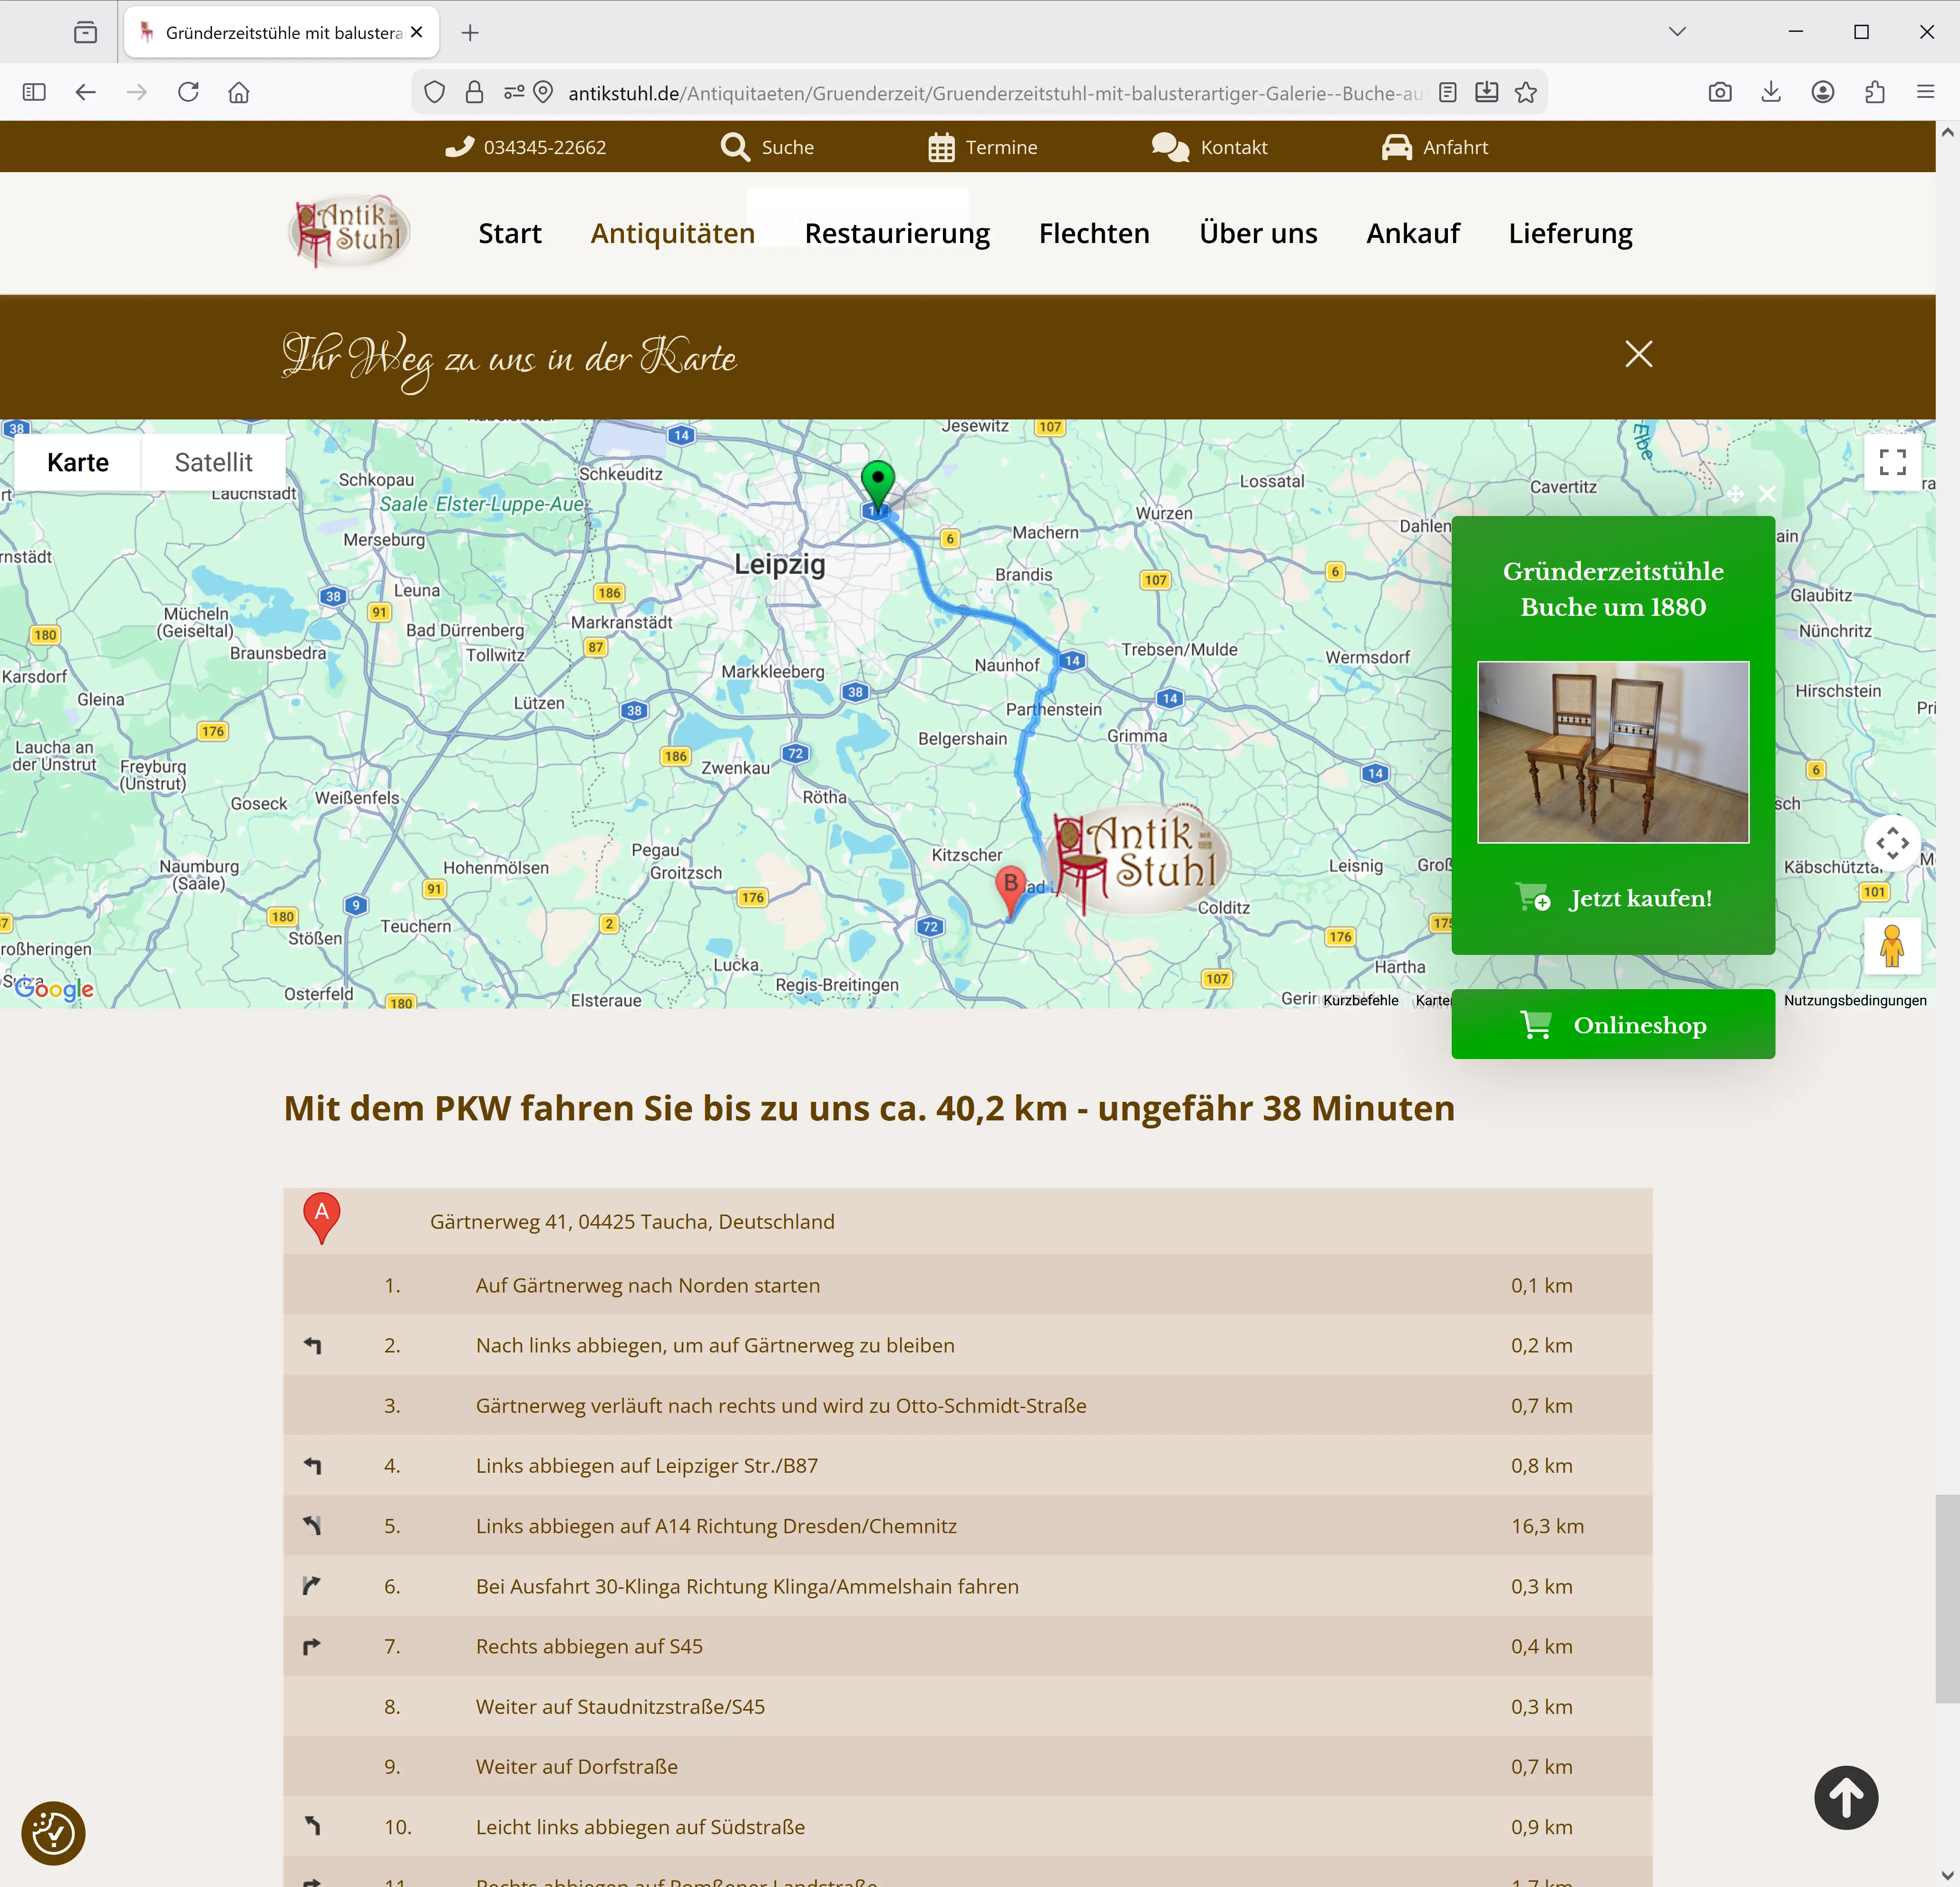Close the Gründerzeitstühle popup card

(x=1767, y=494)
